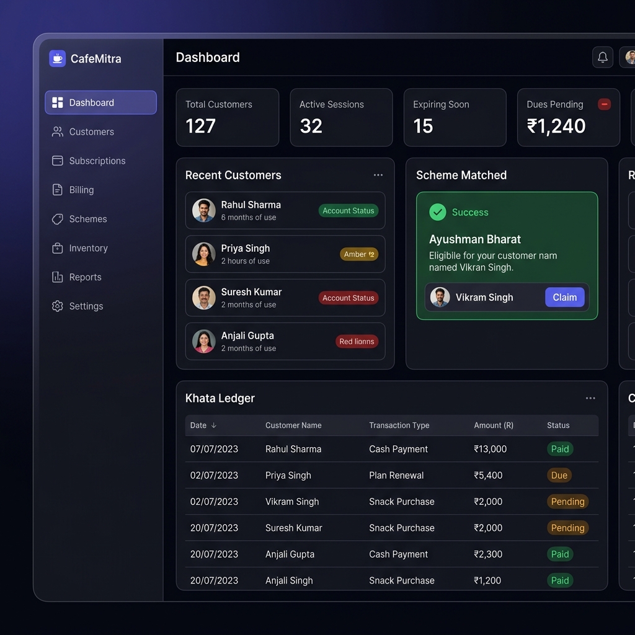The width and height of the screenshot is (635, 635).
Task: Click Paid status for Anjali Singh row
Action: pyautogui.click(x=560, y=580)
